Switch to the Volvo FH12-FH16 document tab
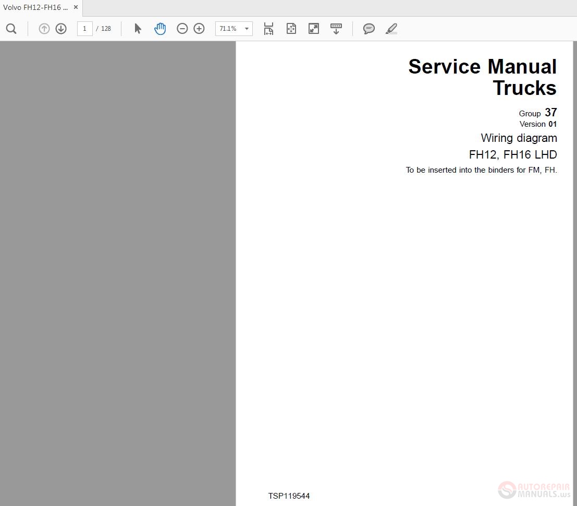The height and width of the screenshot is (506, 577). click(35, 7)
